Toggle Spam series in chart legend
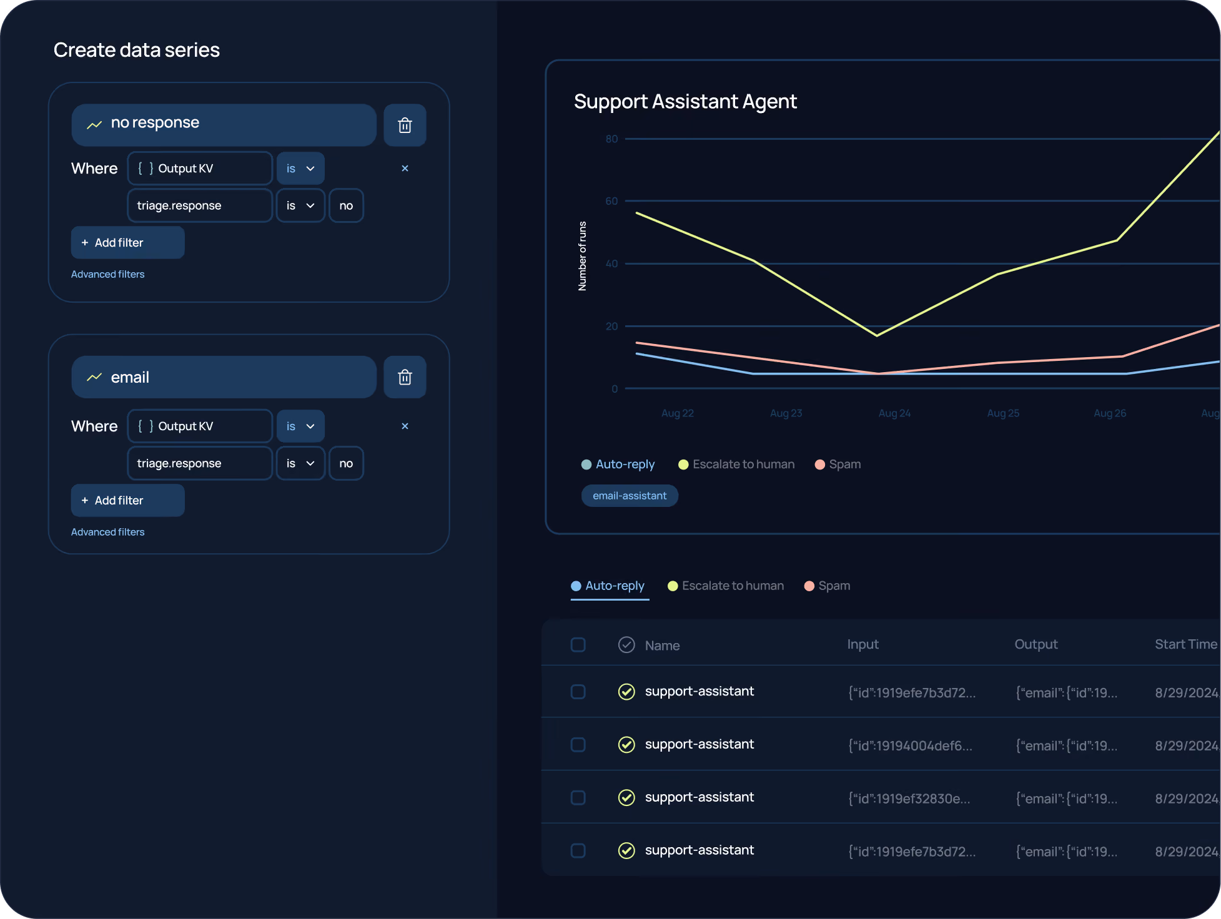 coord(838,464)
